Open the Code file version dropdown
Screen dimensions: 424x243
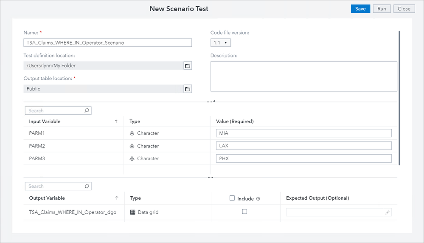(220, 42)
